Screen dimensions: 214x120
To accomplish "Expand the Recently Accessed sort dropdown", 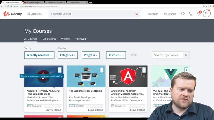I will point(39,55).
